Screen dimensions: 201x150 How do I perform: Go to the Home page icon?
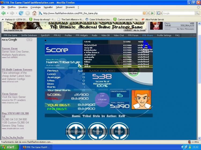[34, 13]
